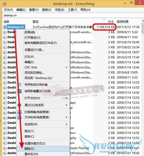Open the 编辑(E) menu
This screenshot has width=144, height=156.
[x=21, y=10]
